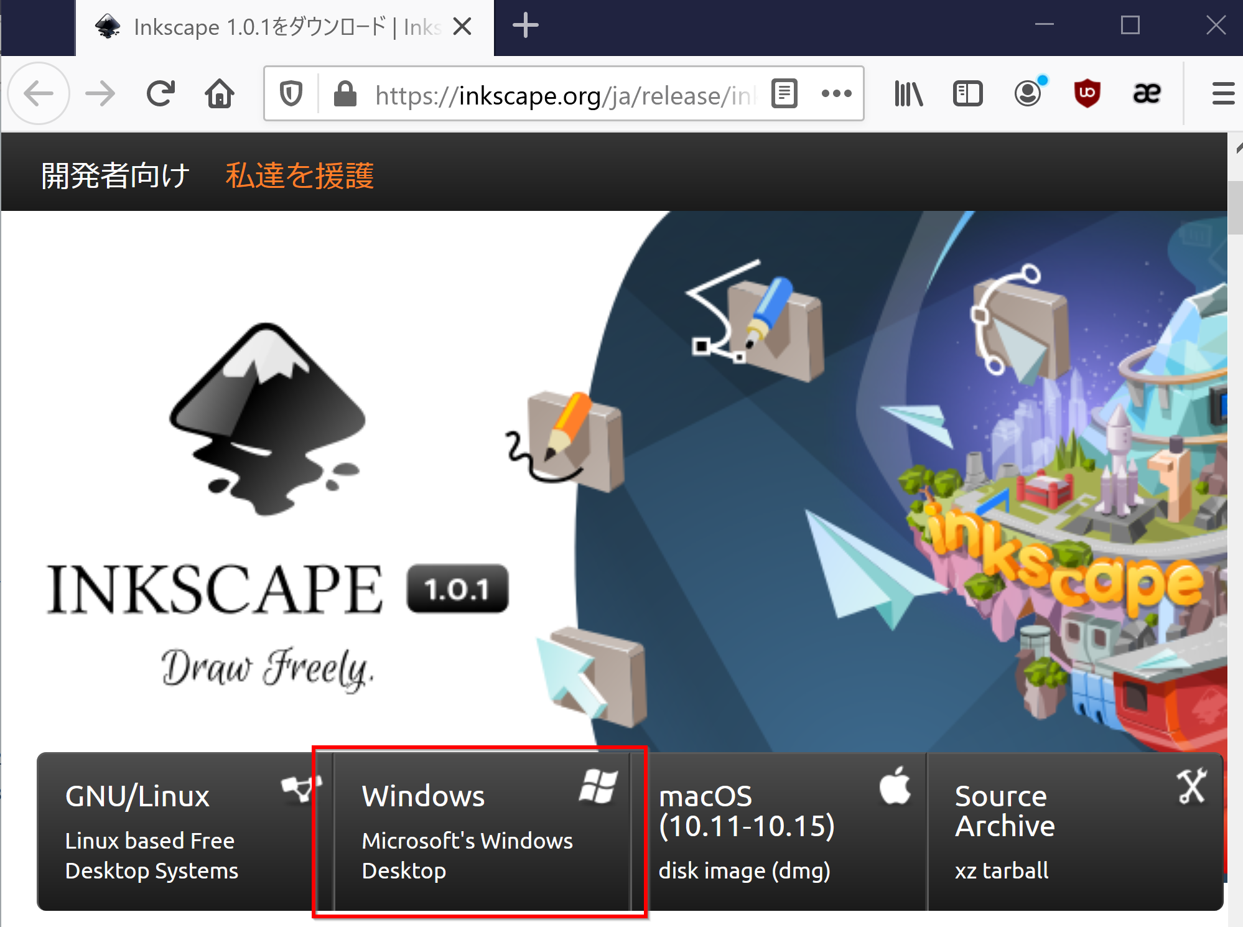Choose the GNU/Linux download option
Viewport: 1243px width, 927px height.
(185, 831)
